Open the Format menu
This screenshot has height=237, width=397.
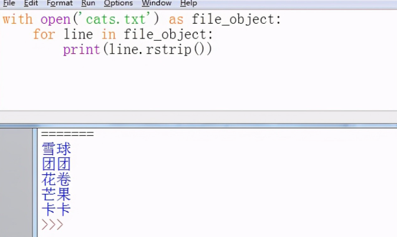pos(60,3)
